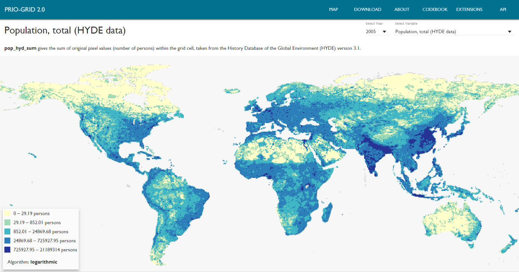Screen dimensions: 519x272
Task: Expand the Select Year dropdown arrow
Action: pos(384,32)
